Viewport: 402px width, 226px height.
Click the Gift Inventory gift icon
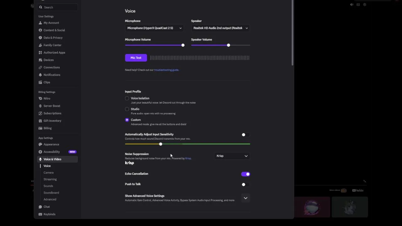point(40,121)
